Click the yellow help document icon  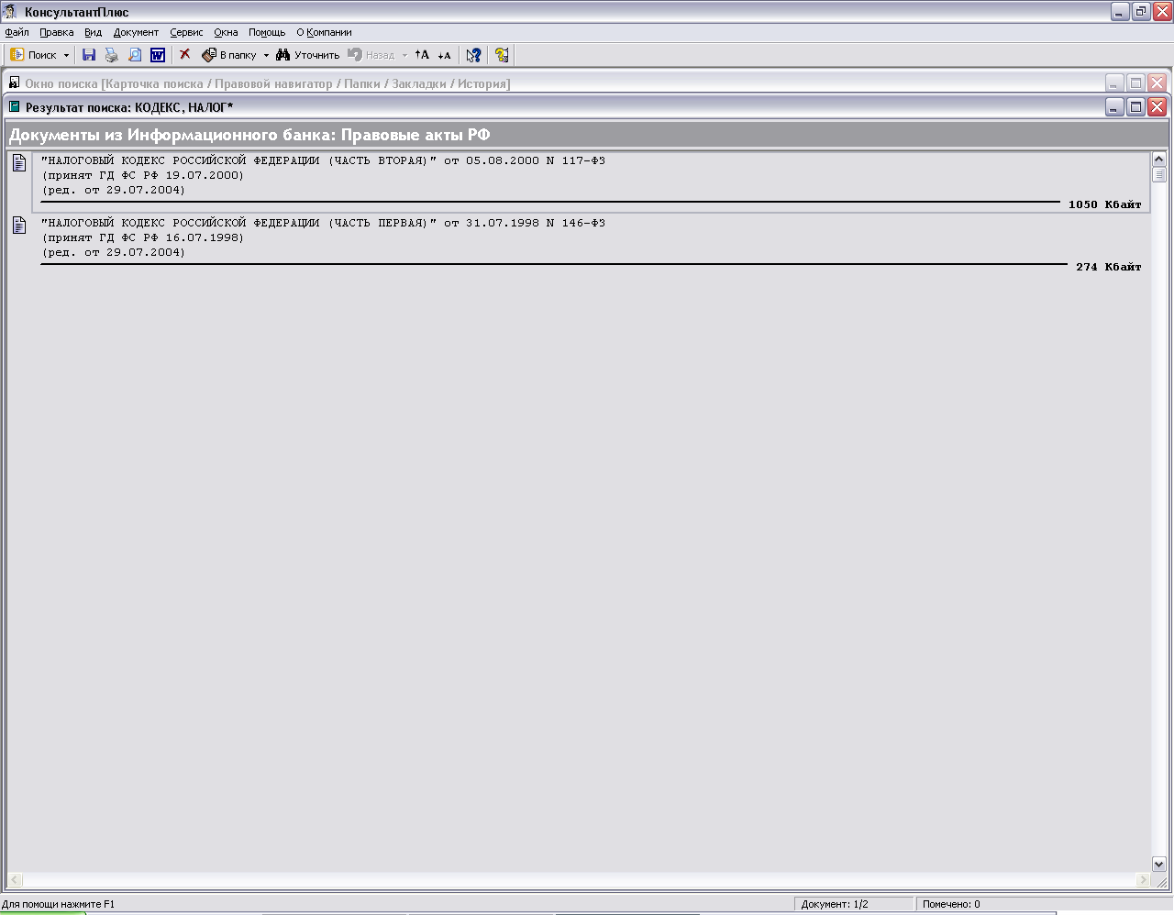[502, 55]
